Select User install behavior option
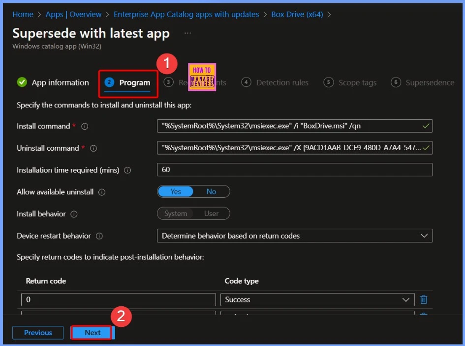Viewport: 465px width, 346px height. pyautogui.click(x=211, y=214)
